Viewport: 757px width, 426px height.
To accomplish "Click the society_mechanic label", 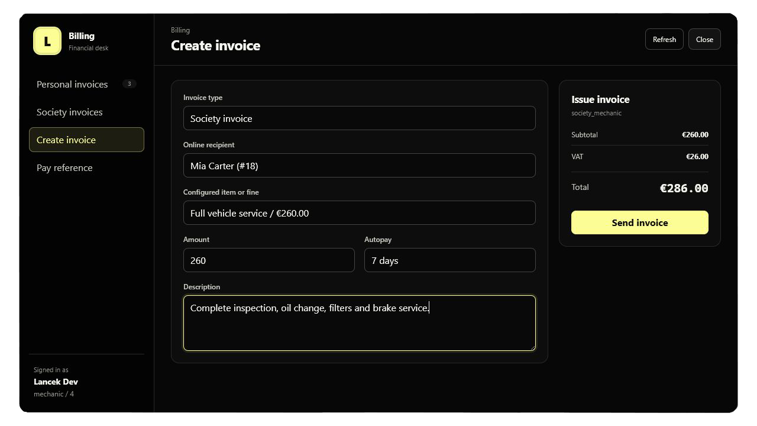I will (596, 113).
